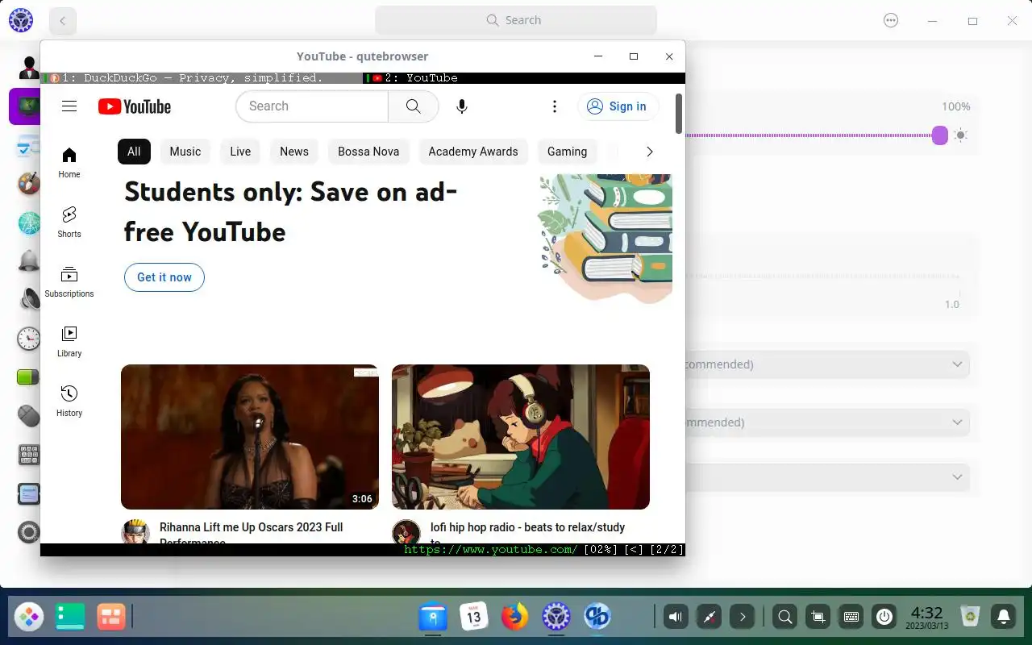1032x645 pixels.
Task: Filter by the News chip
Action: (294, 152)
